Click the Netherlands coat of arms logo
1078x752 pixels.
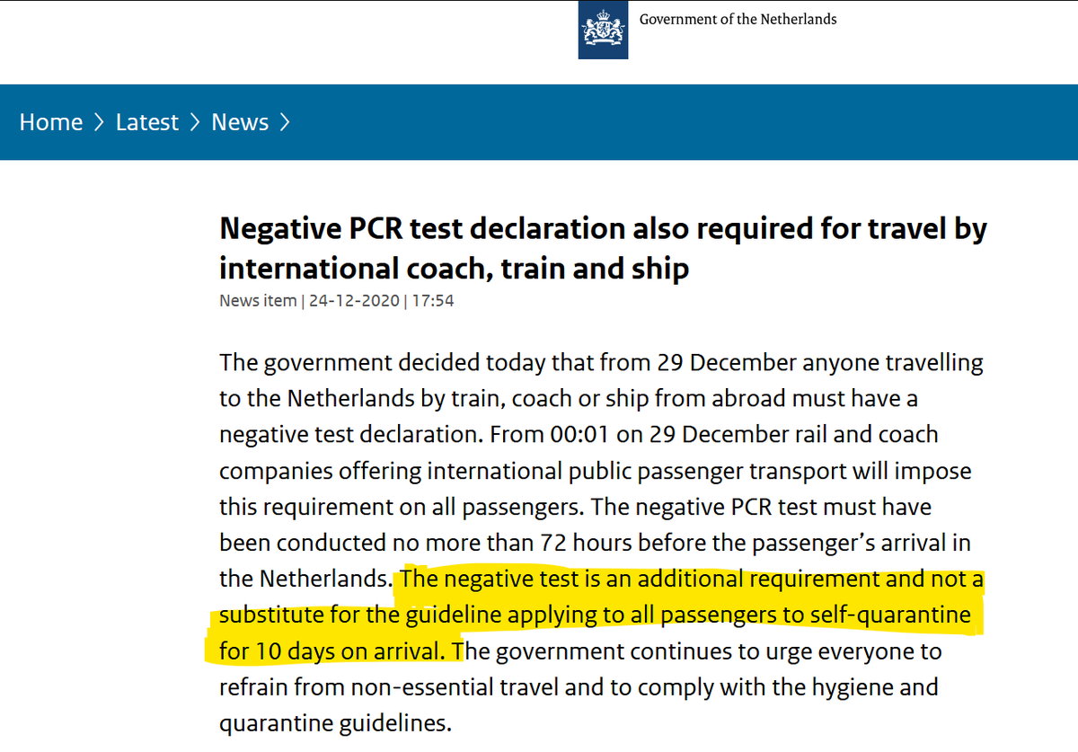coord(603,30)
